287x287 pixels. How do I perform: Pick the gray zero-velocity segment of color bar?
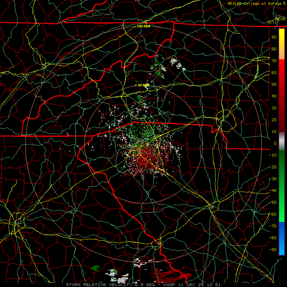coord(282,141)
